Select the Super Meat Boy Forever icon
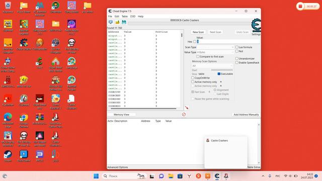 [56, 65]
